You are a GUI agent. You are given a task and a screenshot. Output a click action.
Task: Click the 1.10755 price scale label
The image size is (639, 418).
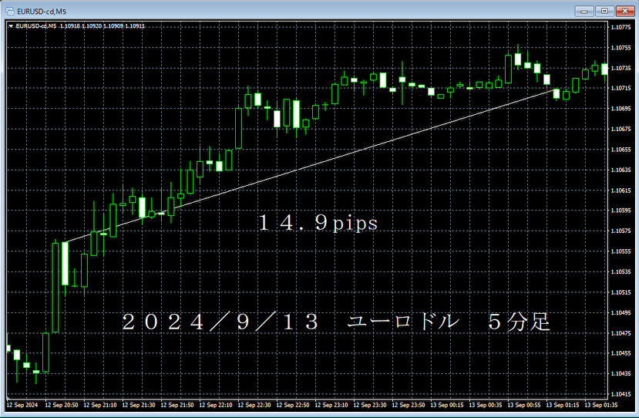621,48
